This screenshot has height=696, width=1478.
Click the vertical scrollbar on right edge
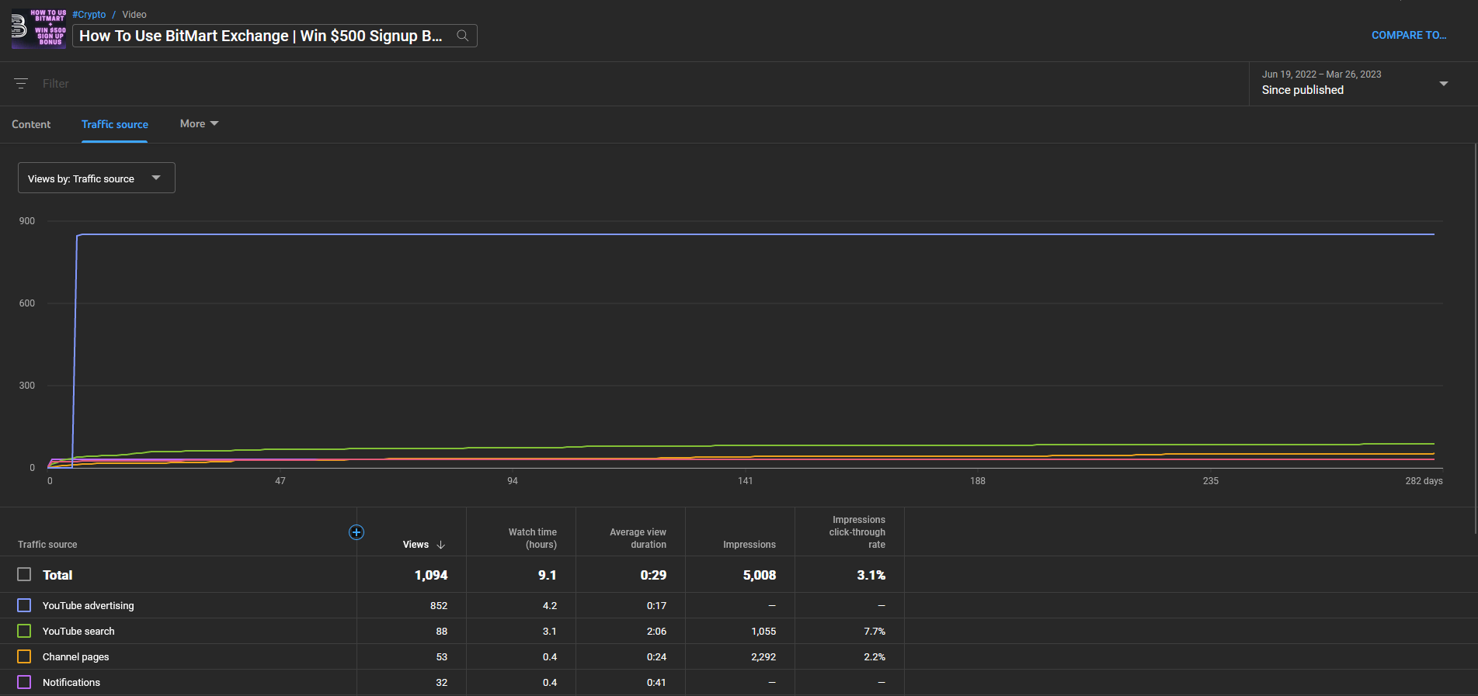tap(1475, 338)
